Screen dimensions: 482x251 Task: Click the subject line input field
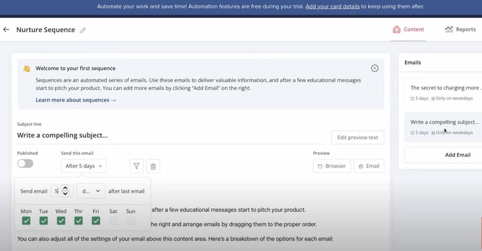point(170,135)
